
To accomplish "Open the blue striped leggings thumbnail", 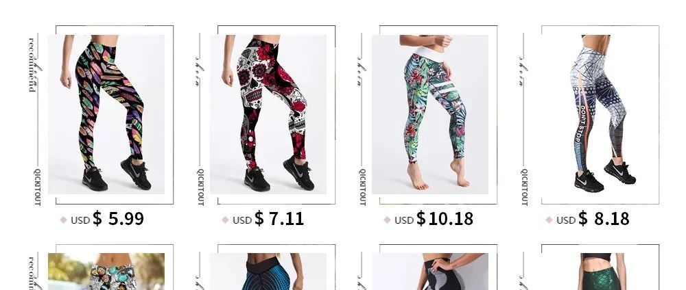I will 268,272.
